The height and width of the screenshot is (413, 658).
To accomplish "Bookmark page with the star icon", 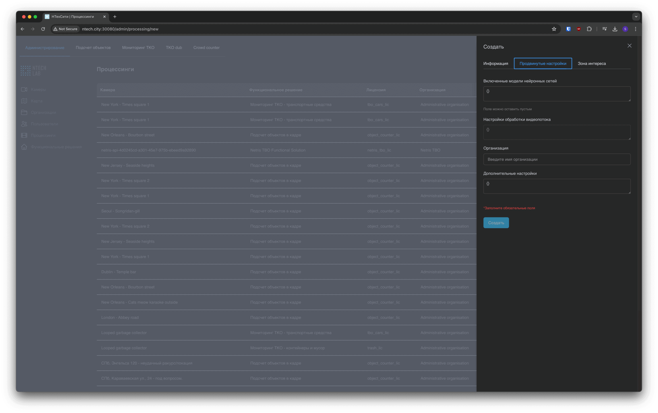I will pyautogui.click(x=554, y=29).
